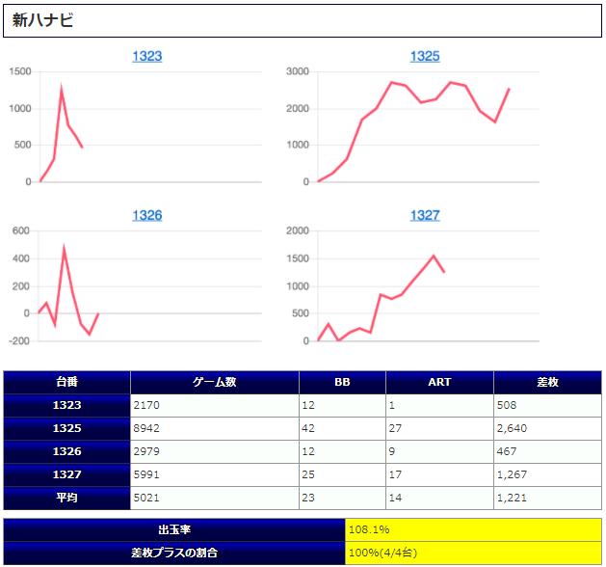Click the 台番 column header

67,383
